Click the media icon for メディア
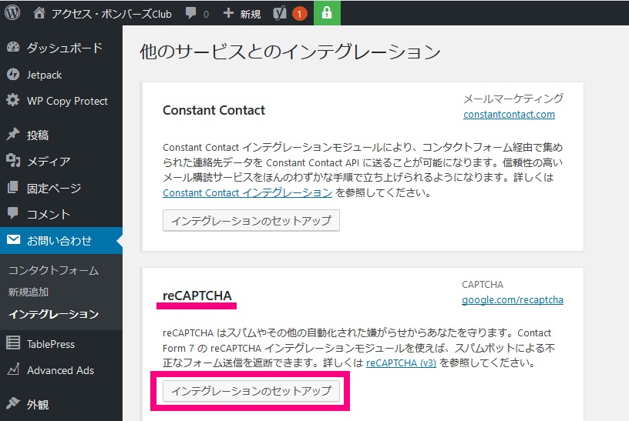Screen dimensions: 629x421 point(13,160)
